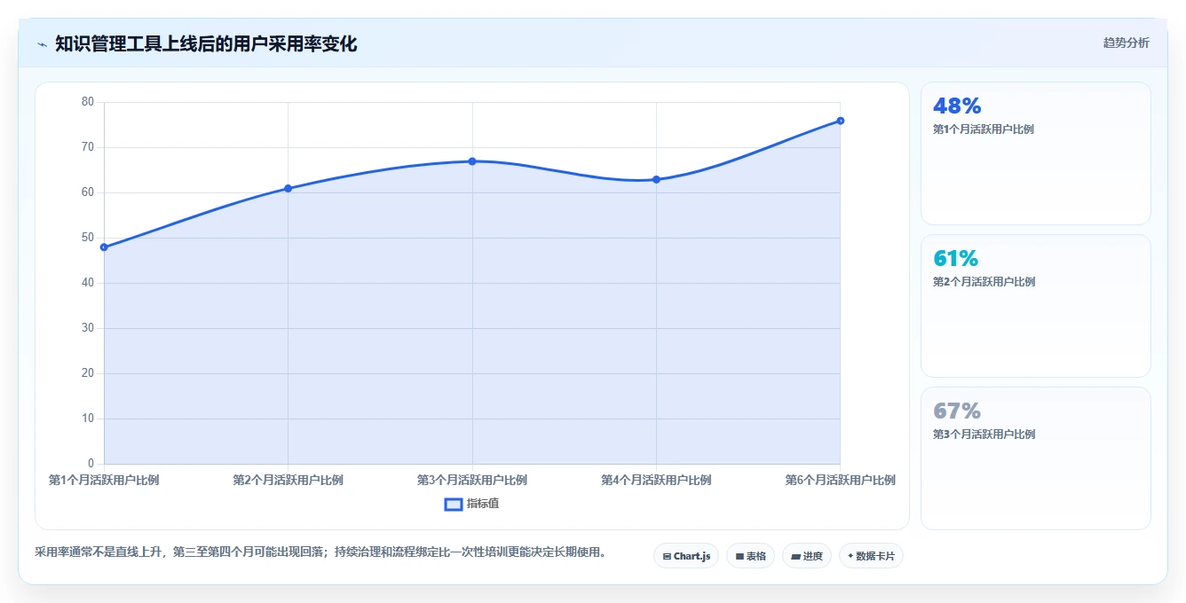Click the data point for 第2个月活跃用户比例
This screenshot has width=1186, height=603.
[288, 188]
